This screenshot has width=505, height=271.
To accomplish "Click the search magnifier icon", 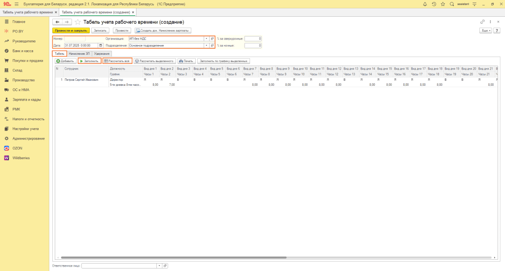I will (x=452, y=4).
